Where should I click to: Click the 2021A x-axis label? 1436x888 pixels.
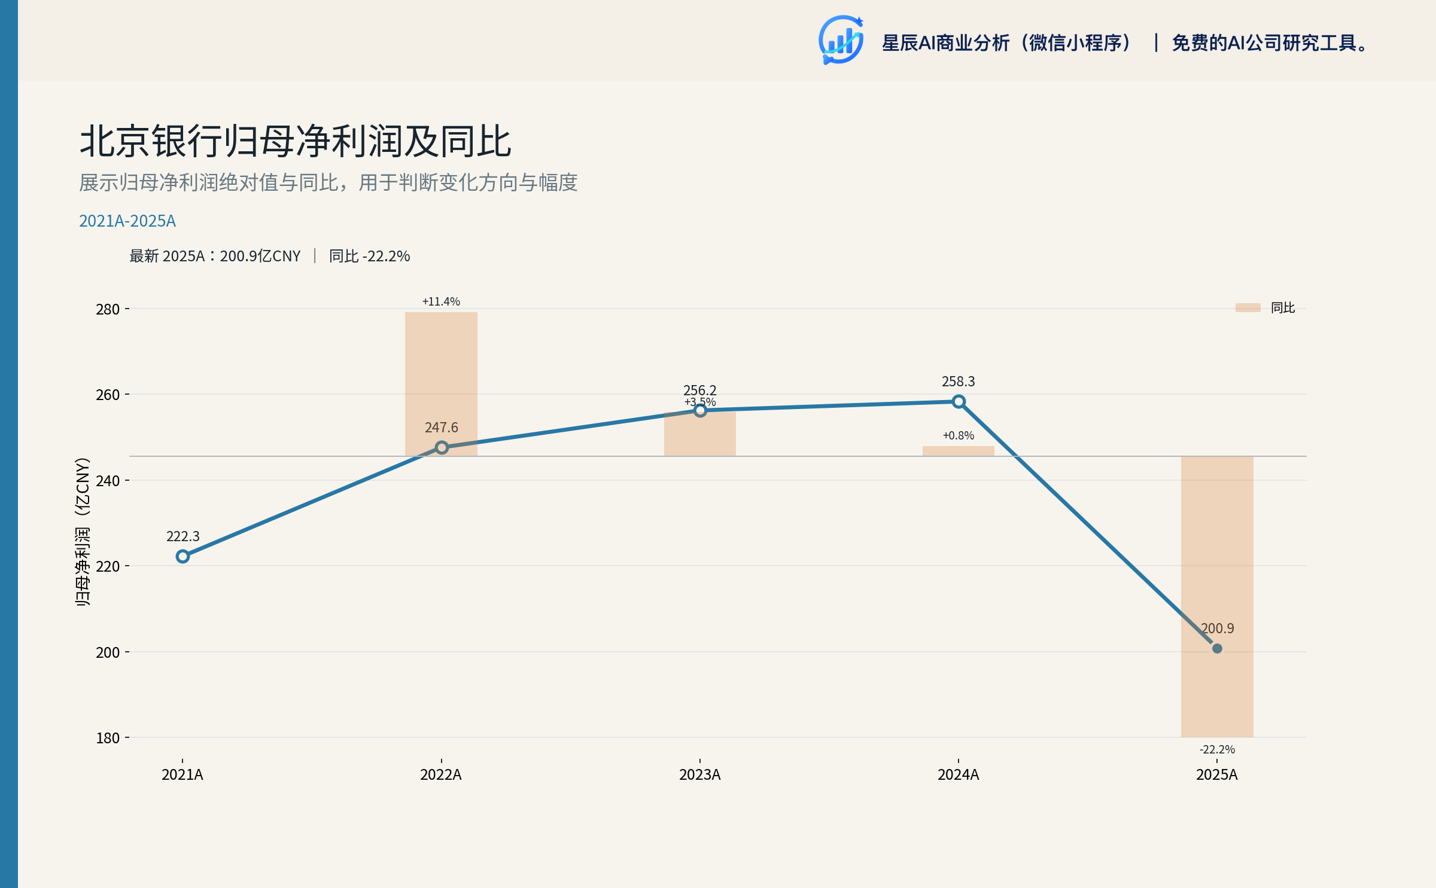click(182, 775)
